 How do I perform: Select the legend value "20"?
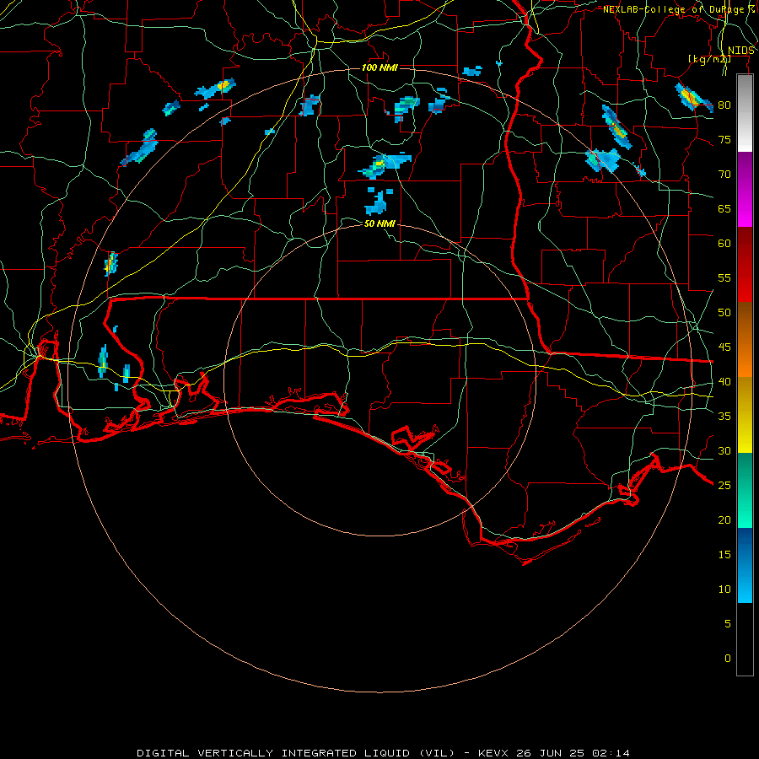[x=724, y=519]
